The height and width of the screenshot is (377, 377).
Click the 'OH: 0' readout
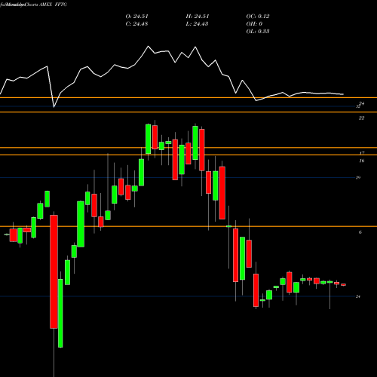tap(254, 23)
